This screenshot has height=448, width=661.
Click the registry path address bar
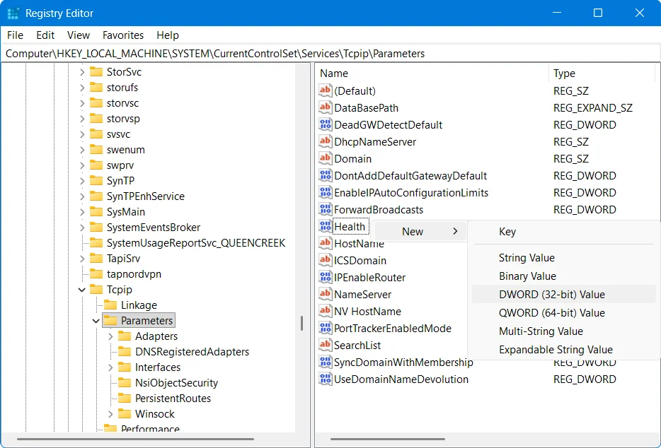coord(330,54)
